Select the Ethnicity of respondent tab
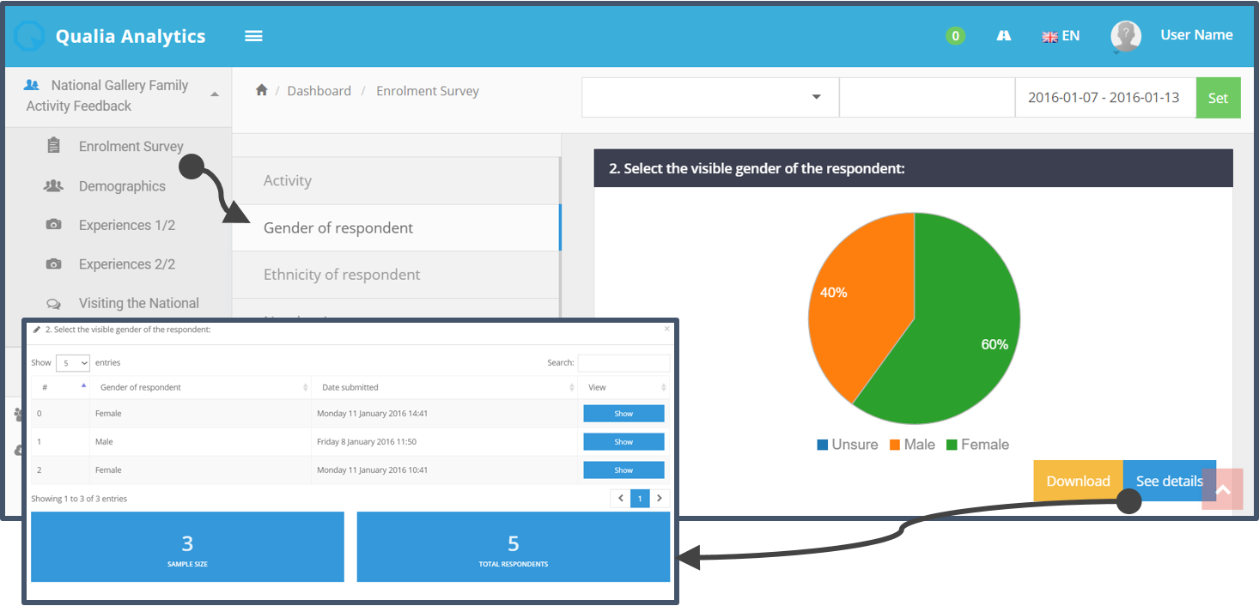Viewport: 1259px width, 606px height. pyautogui.click(x=342, y=275)
